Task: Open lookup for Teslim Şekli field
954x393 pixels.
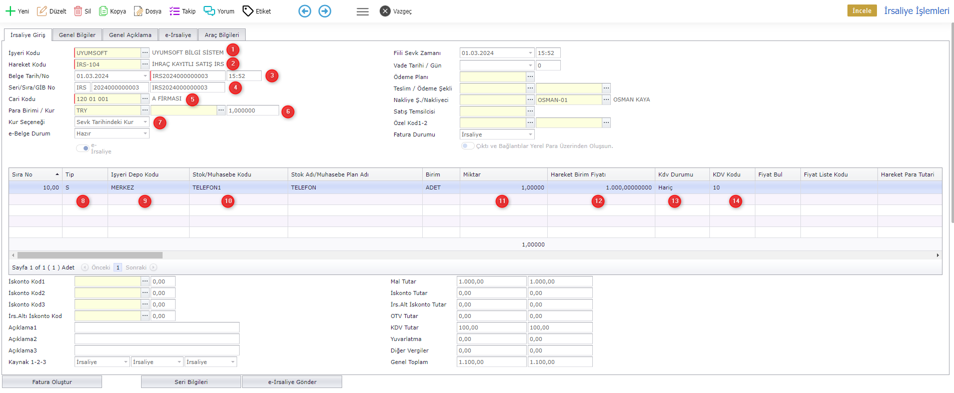Action: 530,88
